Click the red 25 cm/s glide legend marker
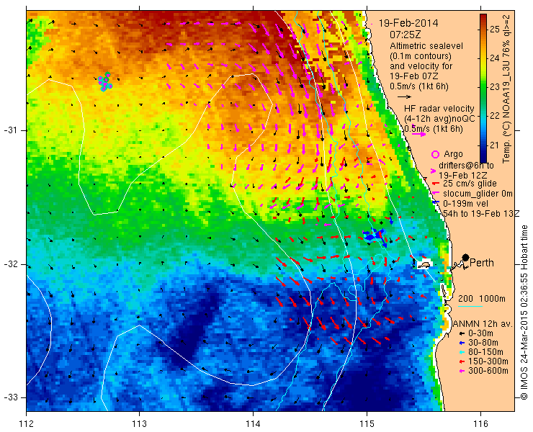 (x=436, y=183)
